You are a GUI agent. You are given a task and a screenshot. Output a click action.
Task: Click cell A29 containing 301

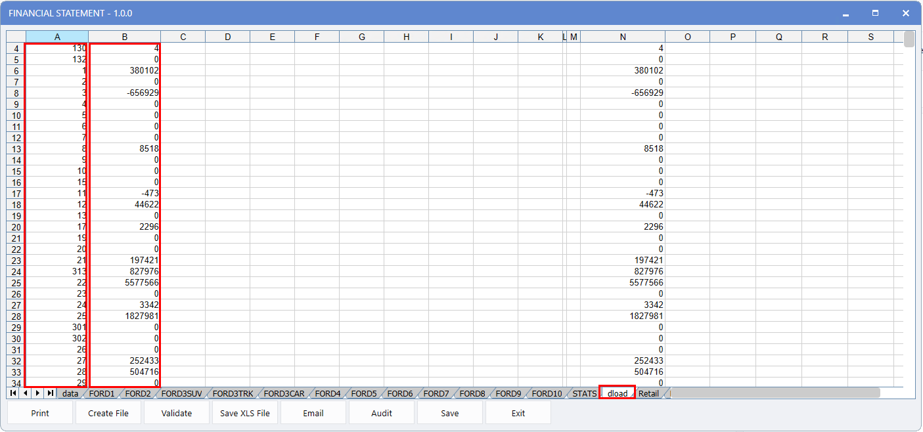[57, 328]
